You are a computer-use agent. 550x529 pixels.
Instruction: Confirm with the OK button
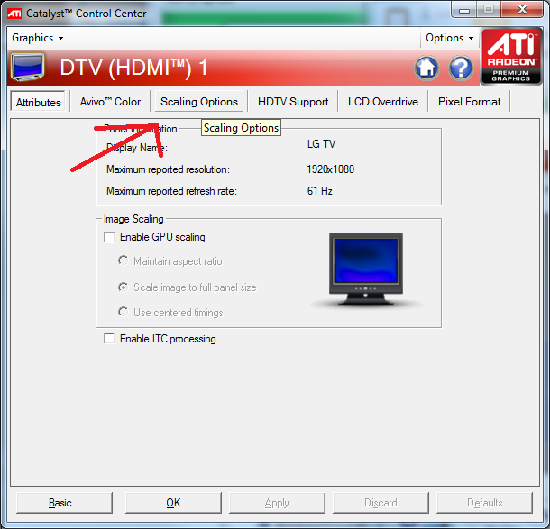173,503
